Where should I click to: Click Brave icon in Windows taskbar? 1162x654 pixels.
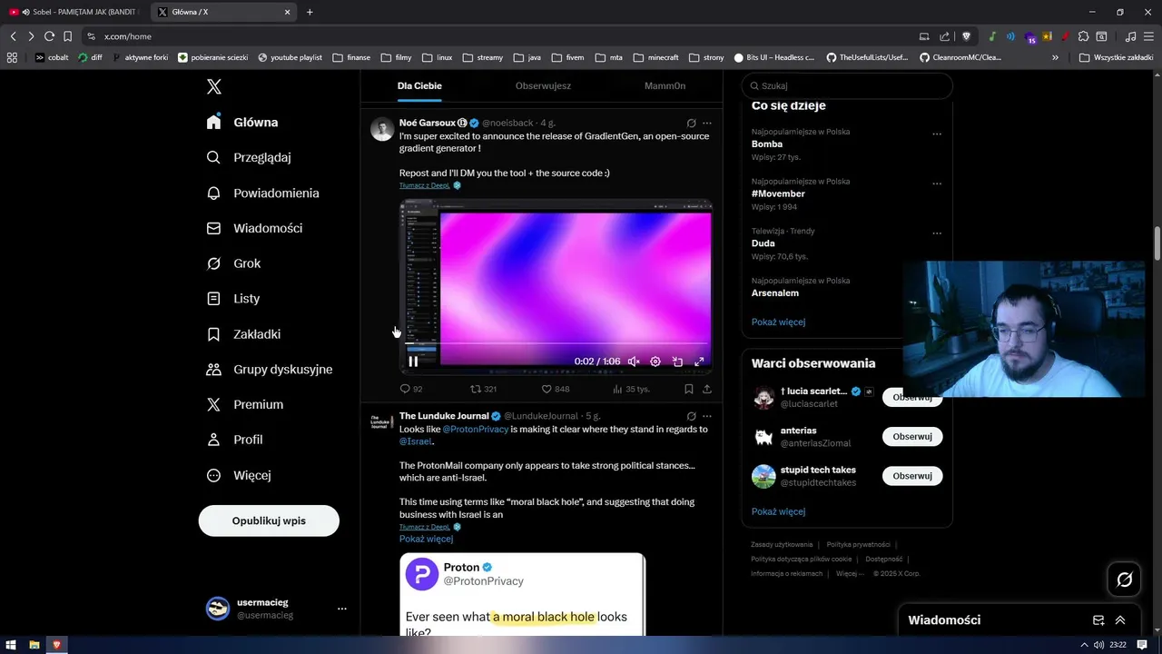(x=57, y=645)
